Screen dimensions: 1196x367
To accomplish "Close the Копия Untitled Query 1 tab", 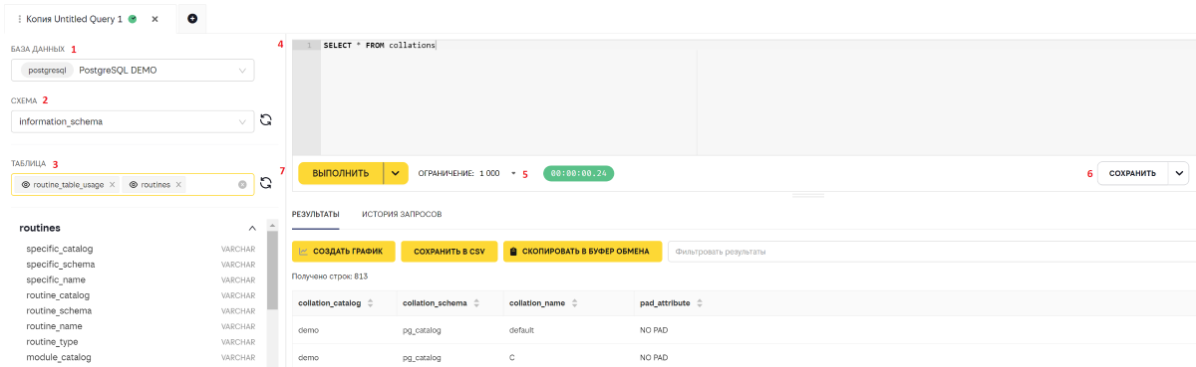I will tap(154, 19).
